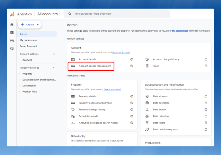Expand the Account tree item arrow
221x155 pixels.
click(x=19, y=60)
